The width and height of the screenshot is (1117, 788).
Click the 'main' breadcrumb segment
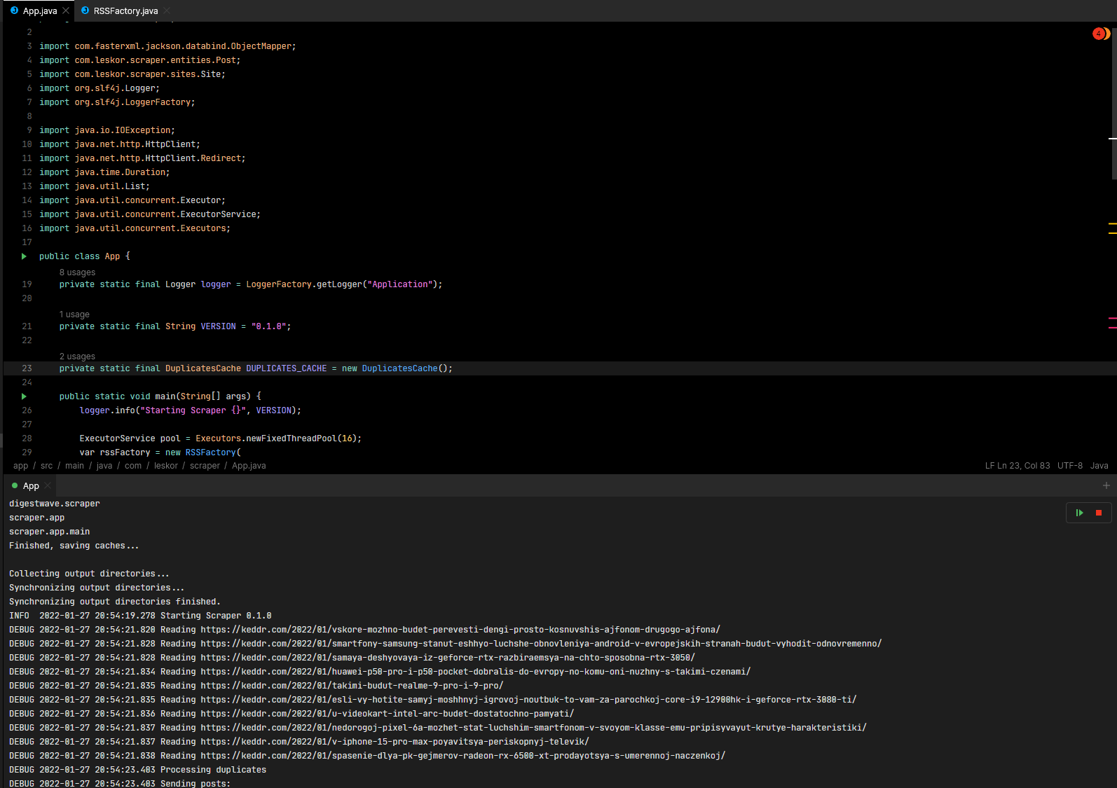coord(74,466)
